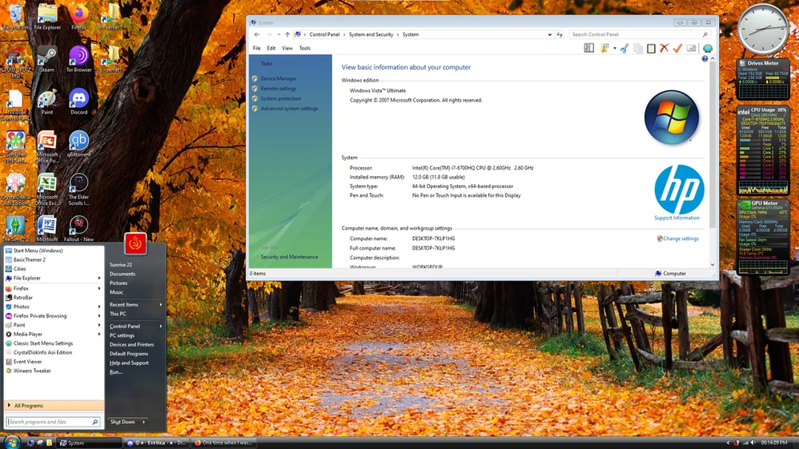The width and height of the screenshot is (799, 449).
Task: Open folder options dropdown arrow in toolbar
Action: (615, 48)
